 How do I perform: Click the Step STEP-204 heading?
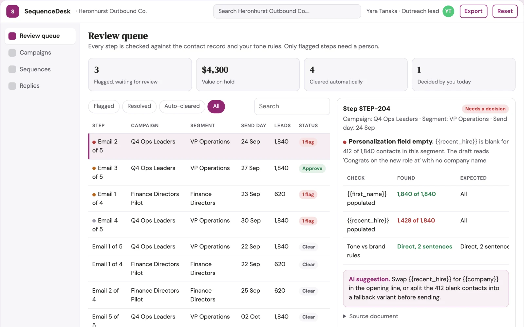[x=366, y=109]
